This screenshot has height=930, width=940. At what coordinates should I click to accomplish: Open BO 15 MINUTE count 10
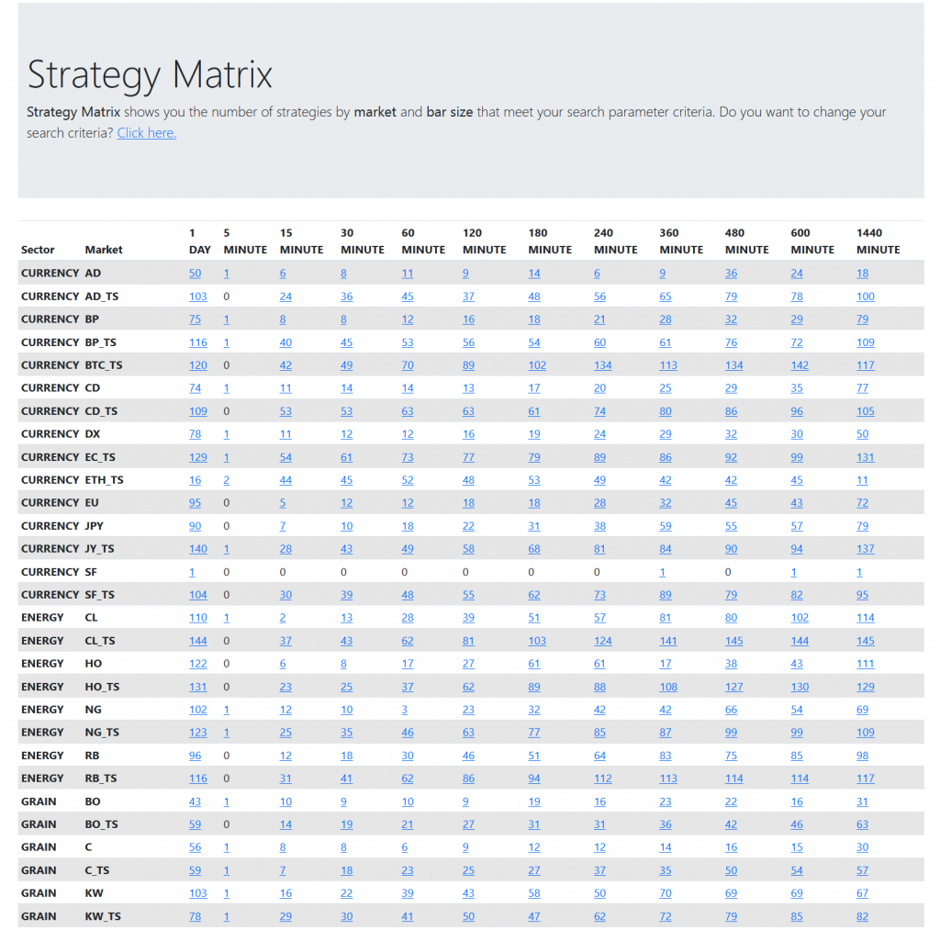(x=285, y=801)
